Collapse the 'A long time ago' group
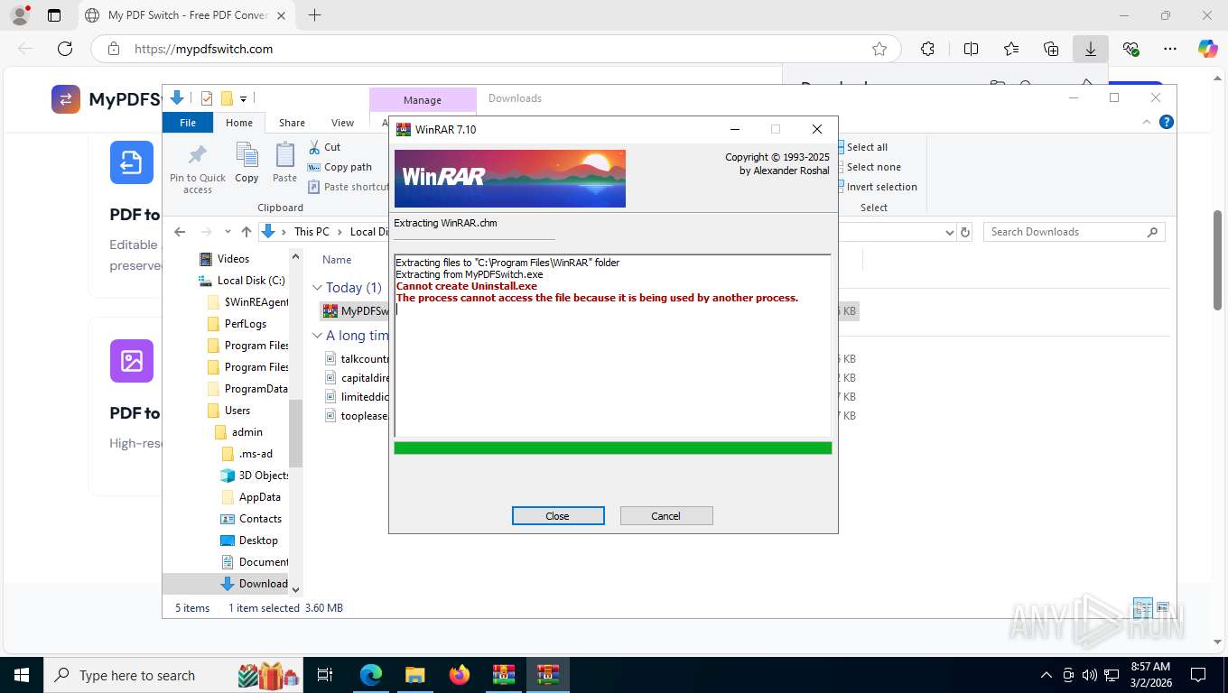The width and height of the screenshot is (1228, 693). (317, 336)
